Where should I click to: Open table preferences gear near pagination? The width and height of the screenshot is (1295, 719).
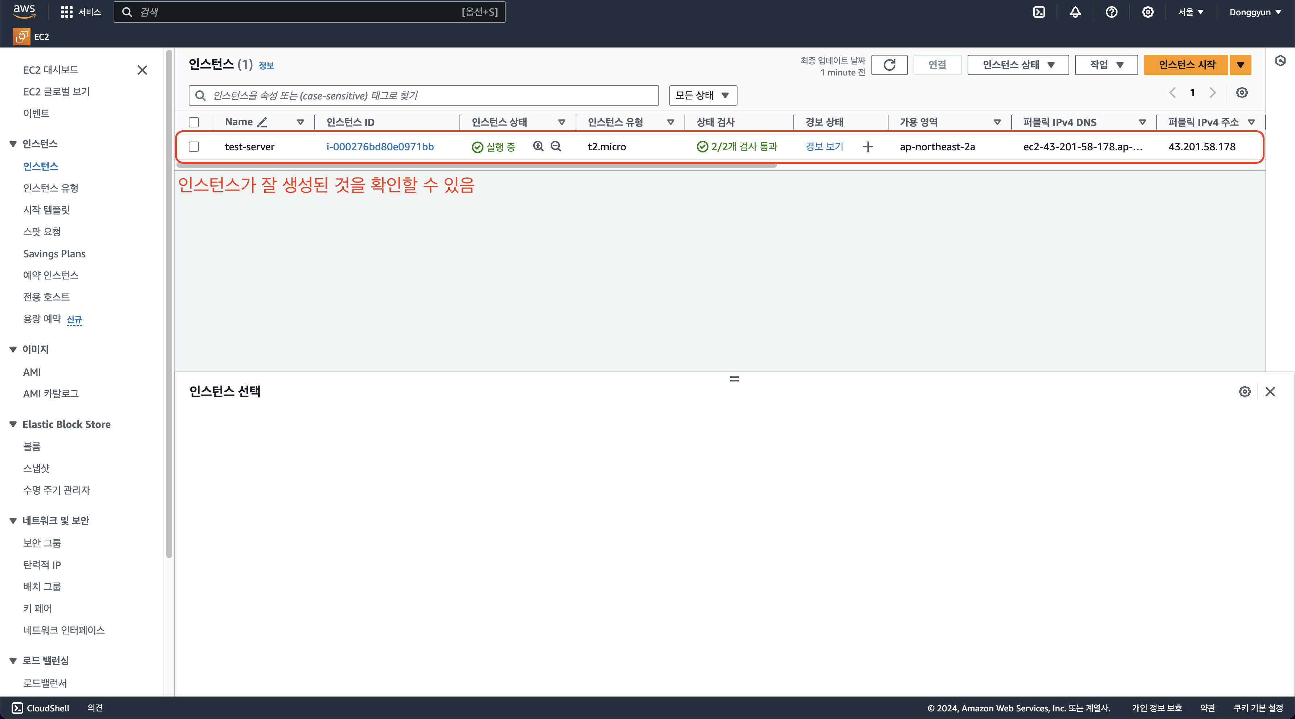[x=1241, y=93]
